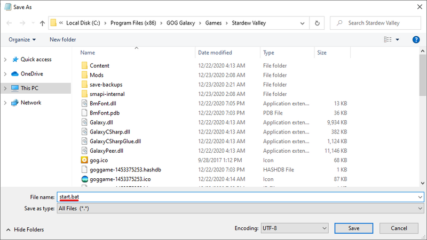The width and height of the screenshot is (427, 240).
Task: Open the Save as type dropdown
Action: 240,209
